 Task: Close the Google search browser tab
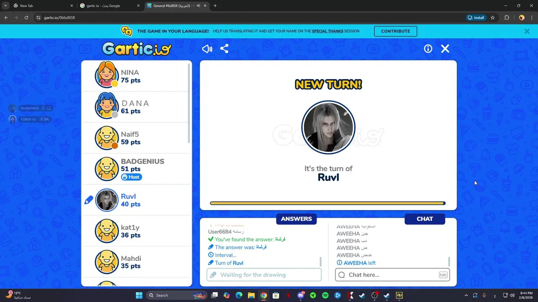point(138,6)
